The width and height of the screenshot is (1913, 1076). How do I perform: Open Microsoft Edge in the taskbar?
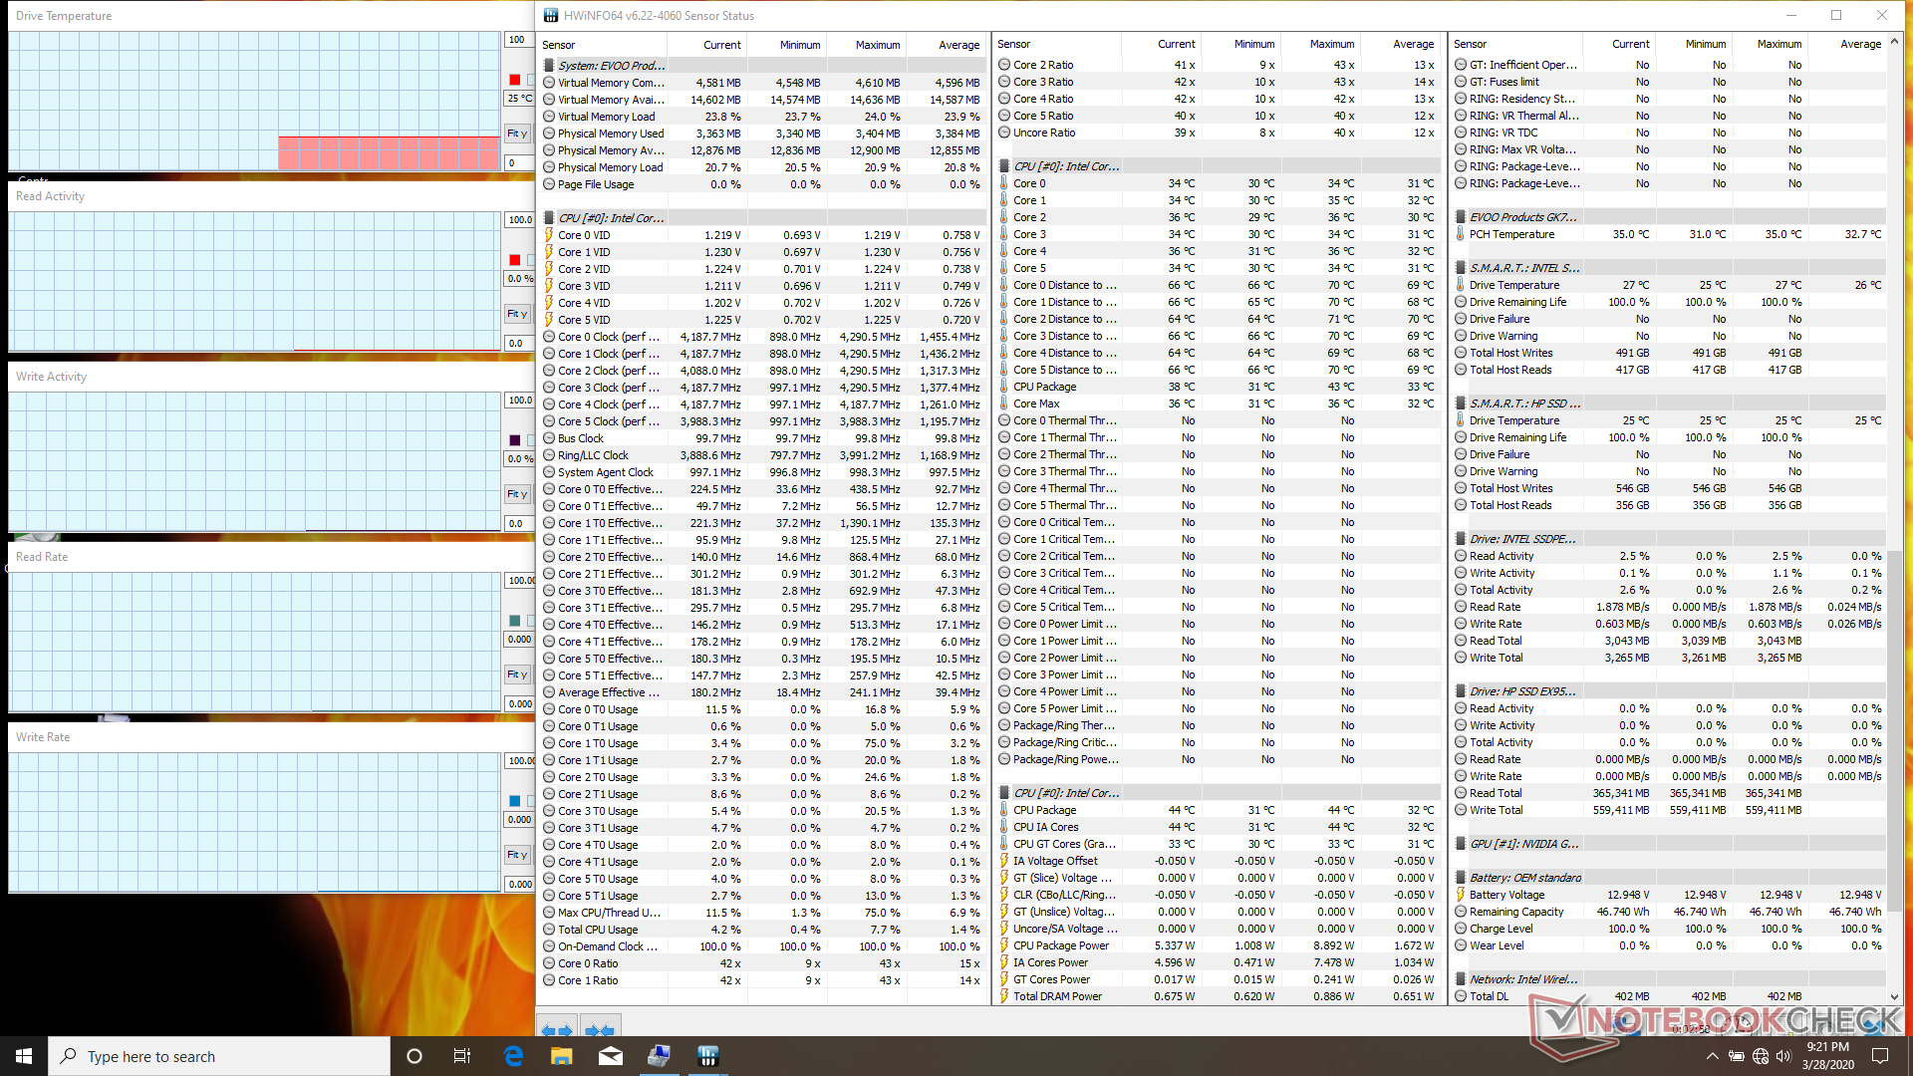click(513, 1056)
